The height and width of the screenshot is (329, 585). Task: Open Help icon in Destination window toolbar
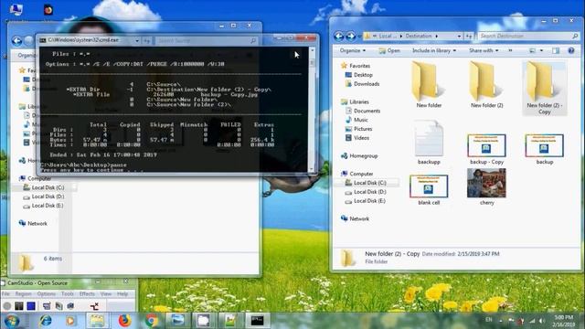pos(570,50)
